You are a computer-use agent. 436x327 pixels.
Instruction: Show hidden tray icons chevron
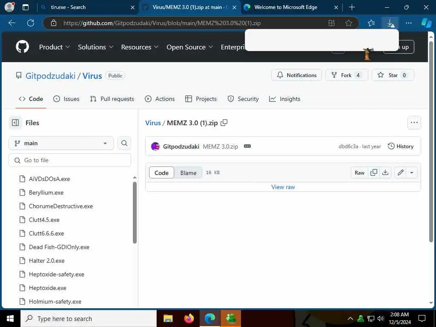[350, 318]
